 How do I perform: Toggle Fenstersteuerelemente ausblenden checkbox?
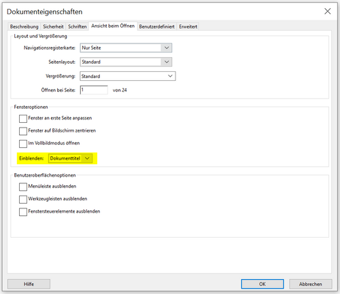(23, 212)
